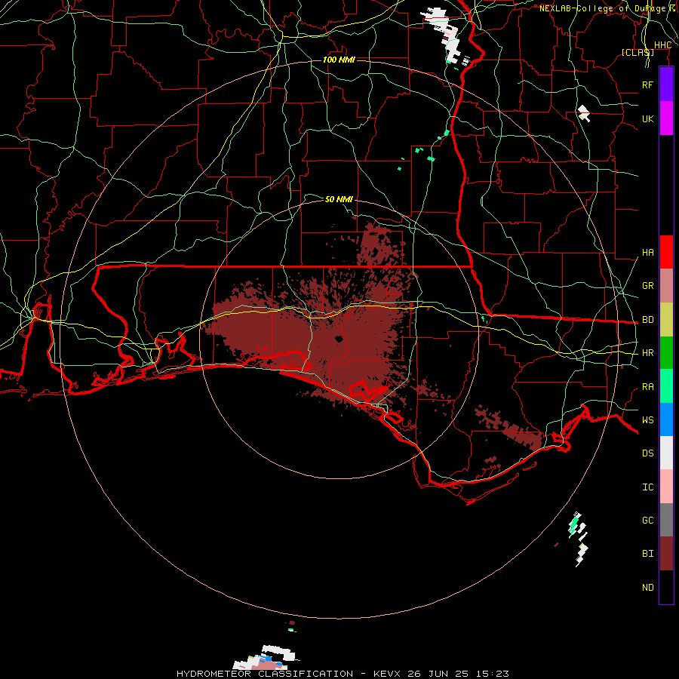Select the pink GR legend swatch
This screenshot has width=679, height=679.
666,286
